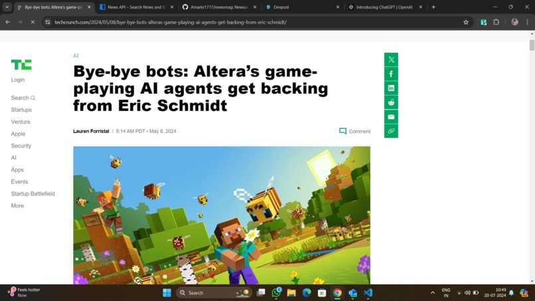Image resolution: width=535 pixels, height=301 pixels.
Task: Change ENG IN input language
Action: click(446, 292)
